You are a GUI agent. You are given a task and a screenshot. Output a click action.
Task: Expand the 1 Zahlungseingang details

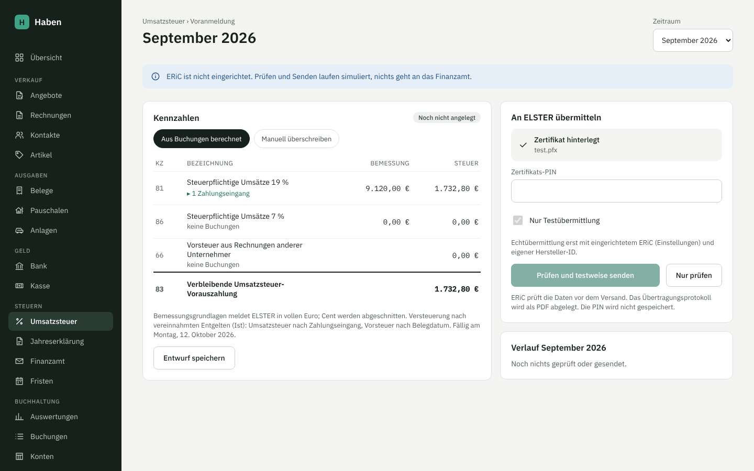218,194
